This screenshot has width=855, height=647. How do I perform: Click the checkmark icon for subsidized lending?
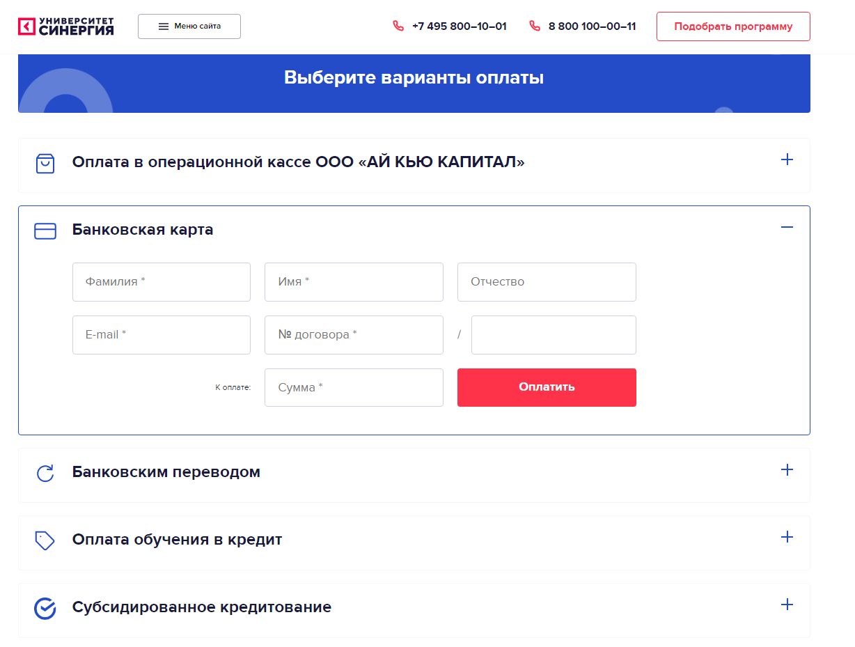click(x=45, y=608)
